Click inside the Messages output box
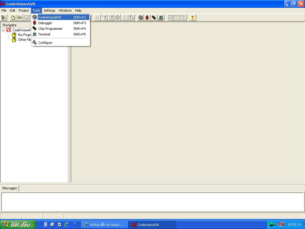The width and height of the screenshot is (305, 229). pos(152,202)
